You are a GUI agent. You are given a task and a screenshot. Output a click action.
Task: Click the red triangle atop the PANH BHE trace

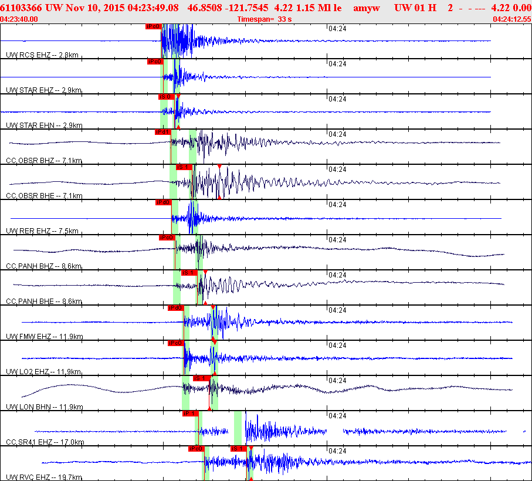coord(205,273)
